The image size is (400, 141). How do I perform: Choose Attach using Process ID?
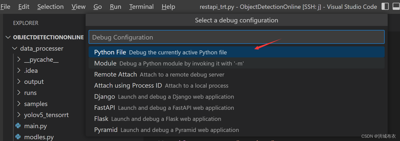tap(161, 86)
